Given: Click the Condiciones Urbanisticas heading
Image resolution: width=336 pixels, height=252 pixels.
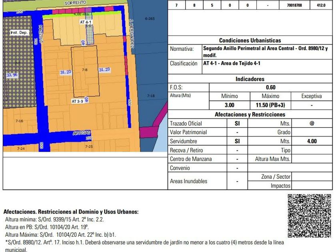Looking at the screenshot, I should [250, 40].
